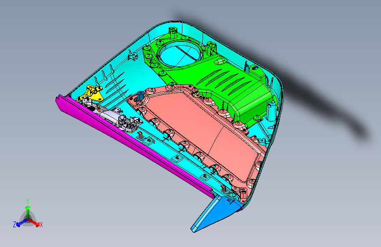Select the yellow bracket part
This screenshot has width=381, height=247.
tap(91, 93)
